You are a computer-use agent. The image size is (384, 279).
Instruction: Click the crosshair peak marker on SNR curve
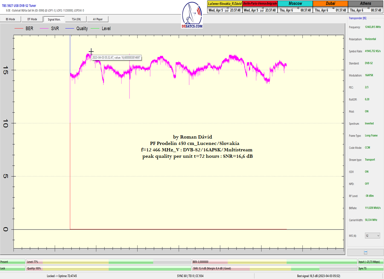[x=91, y=51]
